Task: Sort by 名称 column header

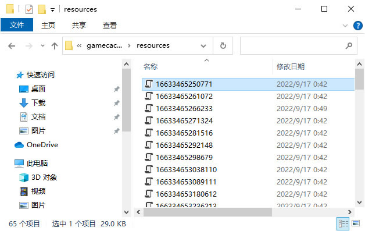Action: [x=151, y=67]
